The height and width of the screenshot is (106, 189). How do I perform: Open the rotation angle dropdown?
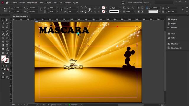(77, 8)
